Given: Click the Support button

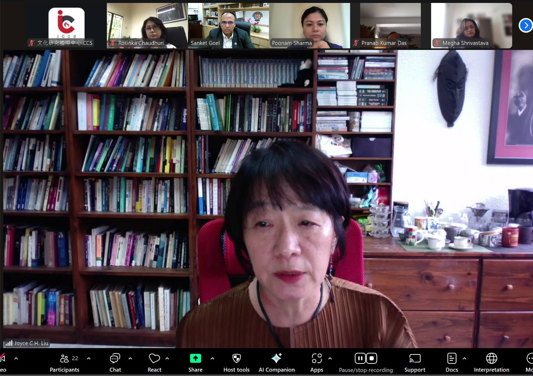Looking at the screenshot, I should [415, 362].
